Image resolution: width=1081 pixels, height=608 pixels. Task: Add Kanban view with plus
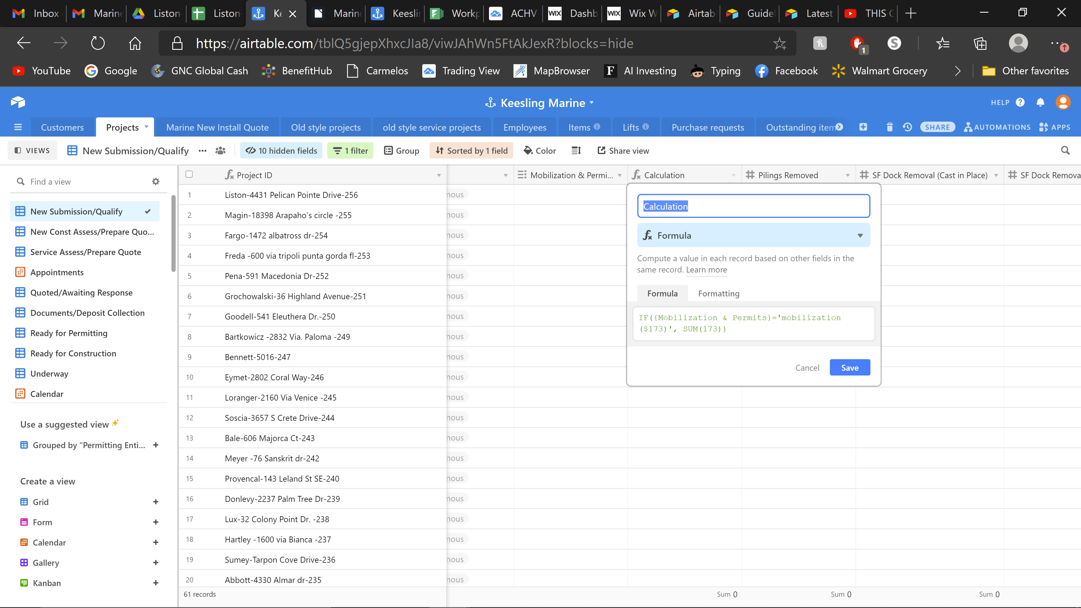(x=156, y=583)
